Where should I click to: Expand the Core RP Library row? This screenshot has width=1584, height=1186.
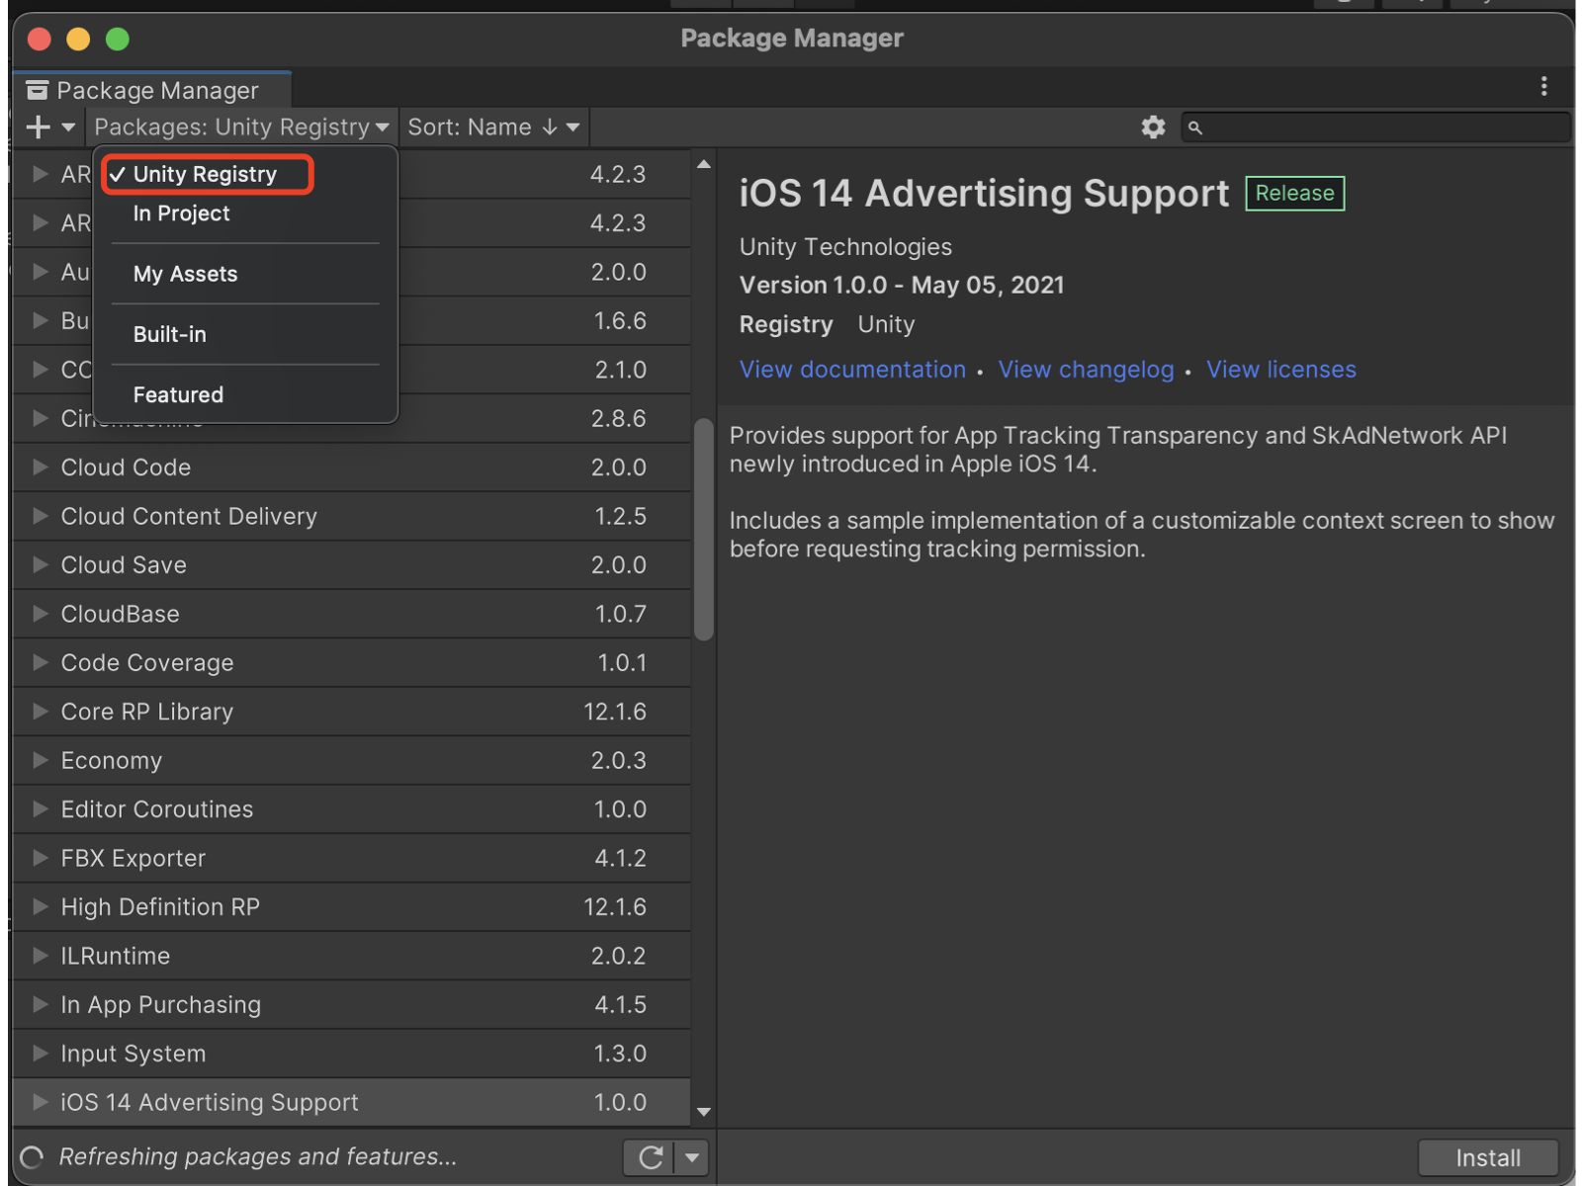click(x=41, y=712)
